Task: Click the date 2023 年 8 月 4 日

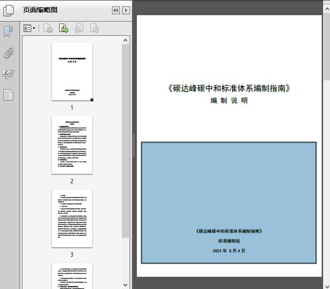Action: tap(229, 251)
